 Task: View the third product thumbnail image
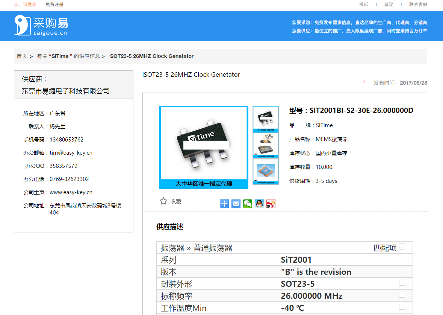pos(266,172)
